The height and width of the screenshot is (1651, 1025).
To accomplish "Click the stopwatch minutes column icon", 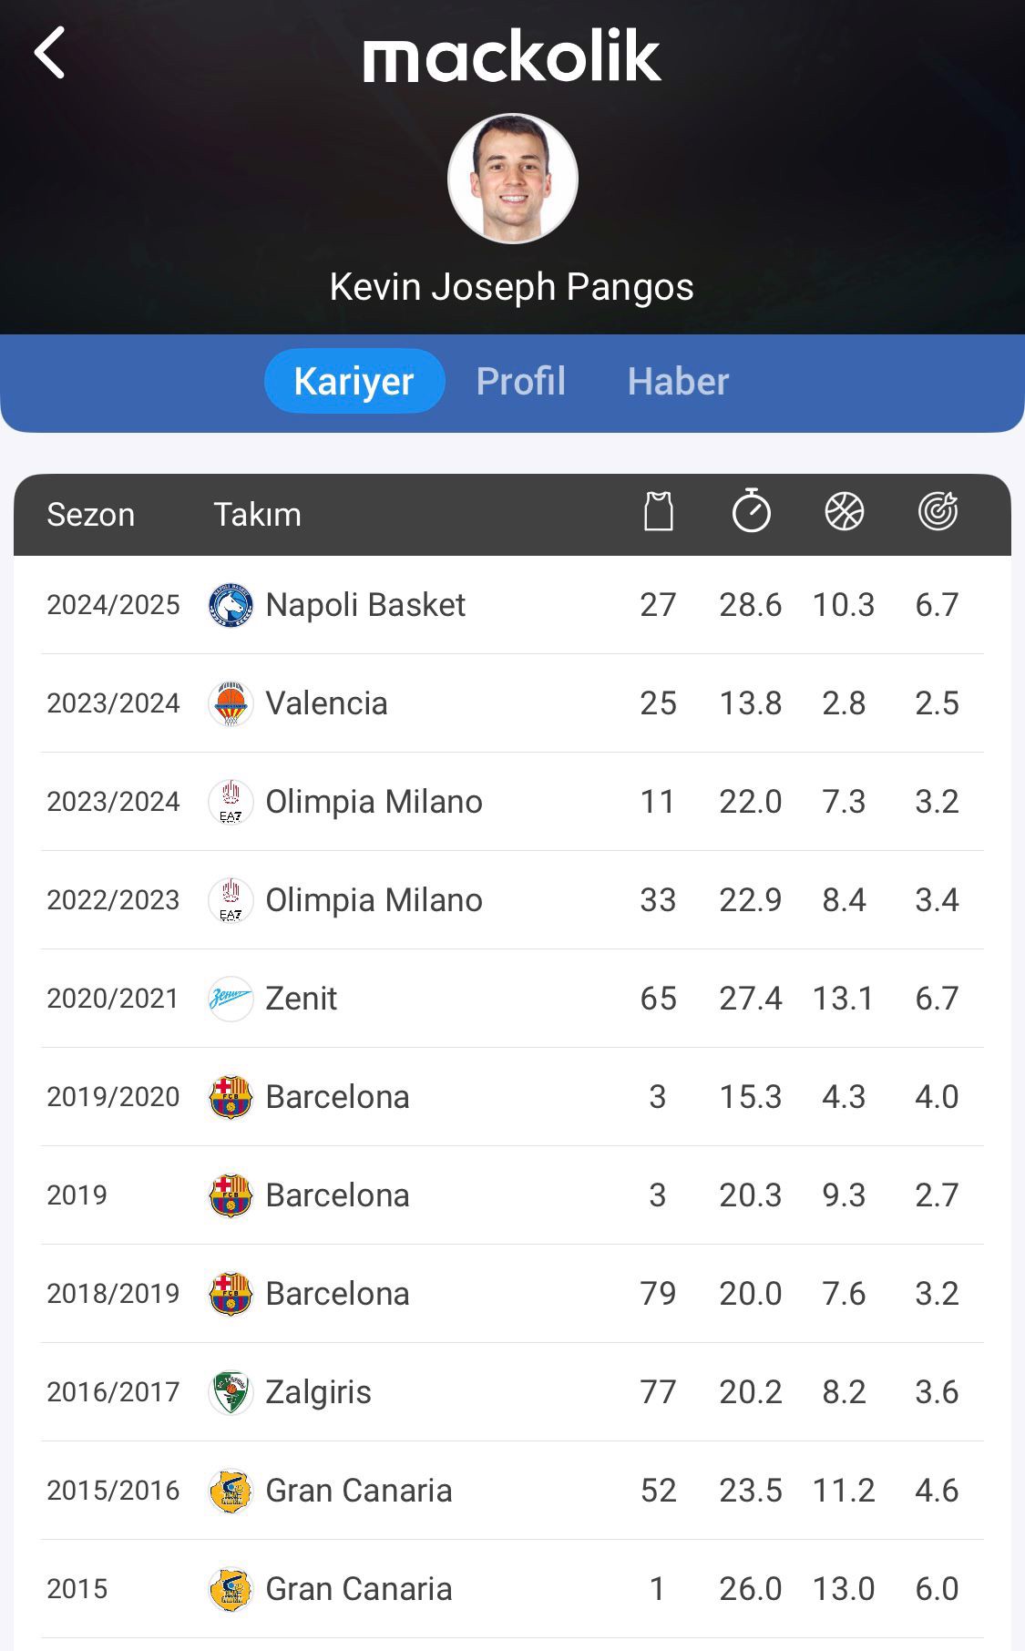I will coord(751,510).
